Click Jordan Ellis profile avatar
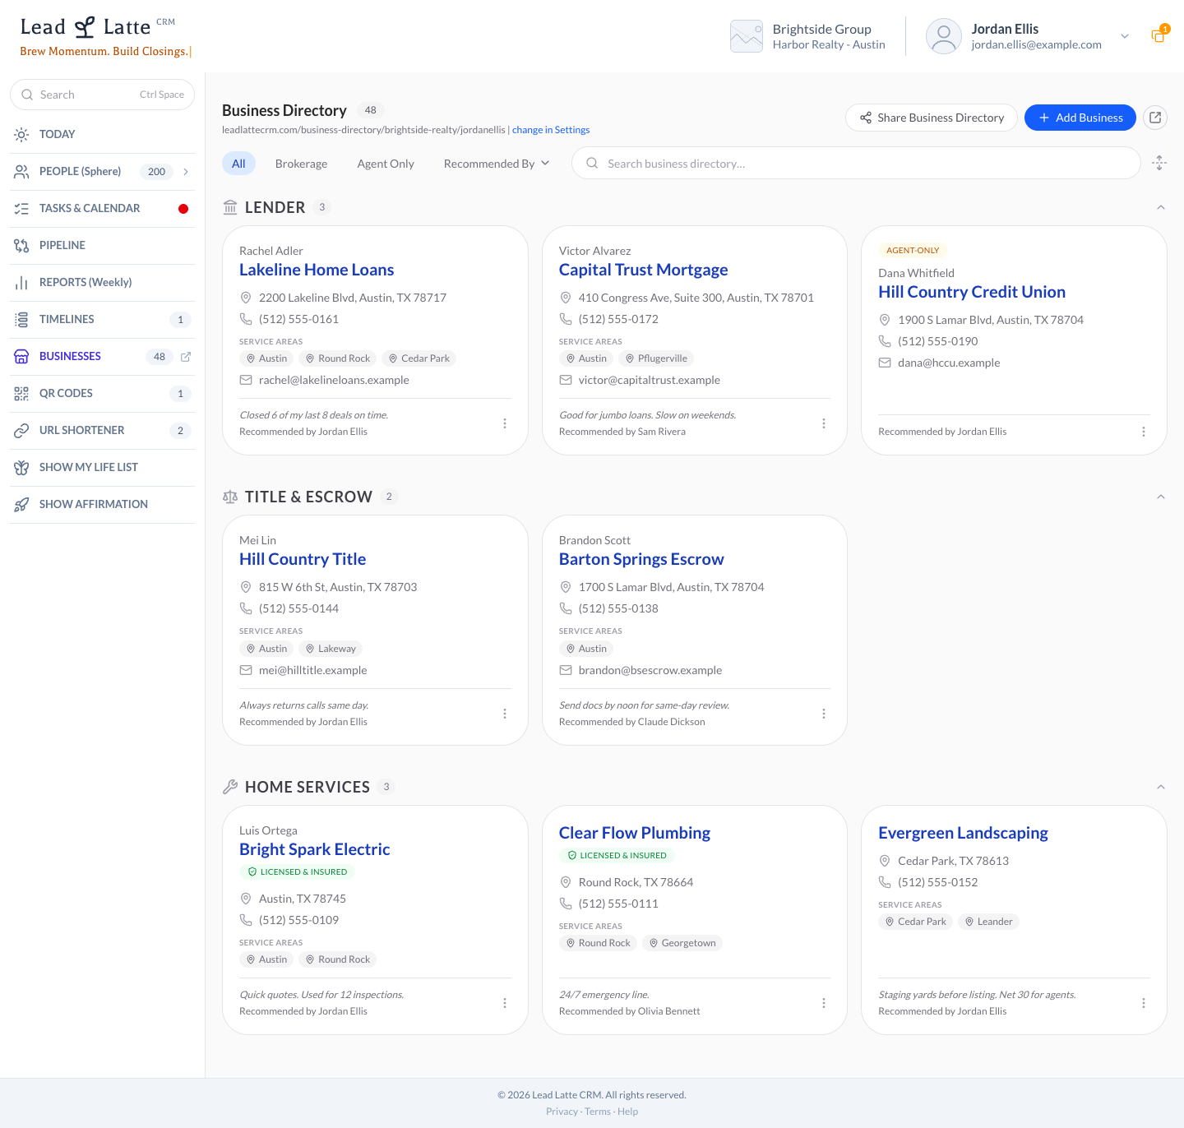1184x1128 pixels. point(944,36)
